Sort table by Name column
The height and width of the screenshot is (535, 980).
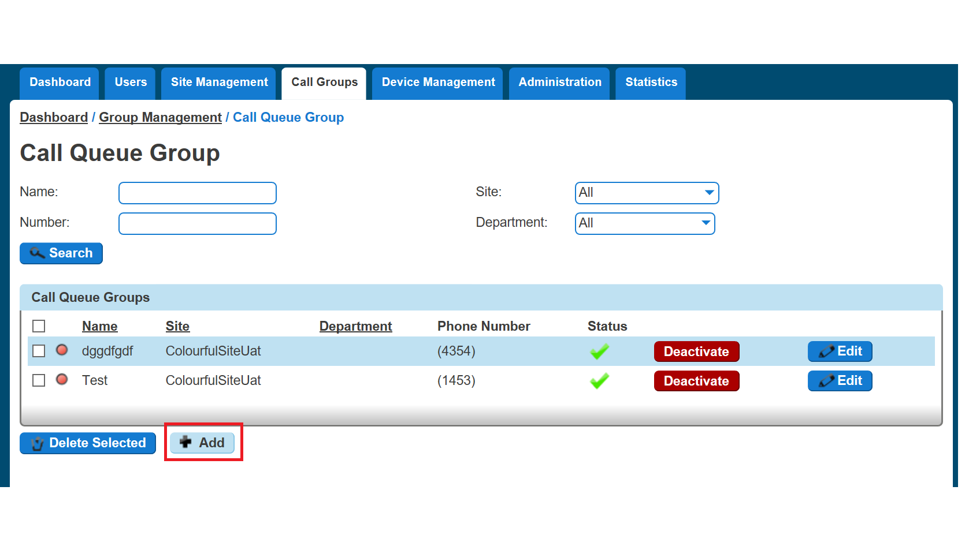click(x=99, y=327)
